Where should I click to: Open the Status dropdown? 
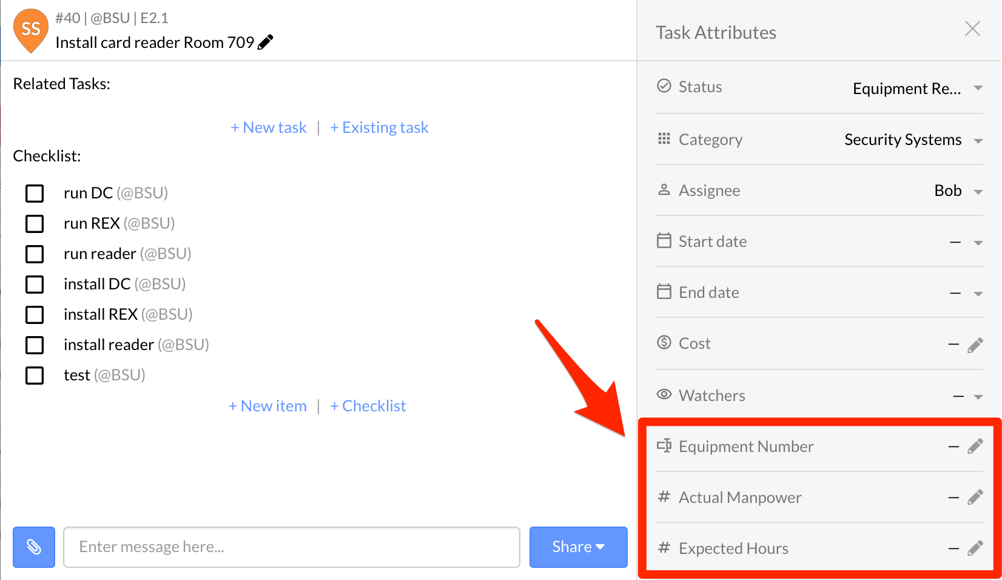pos(978,88)
